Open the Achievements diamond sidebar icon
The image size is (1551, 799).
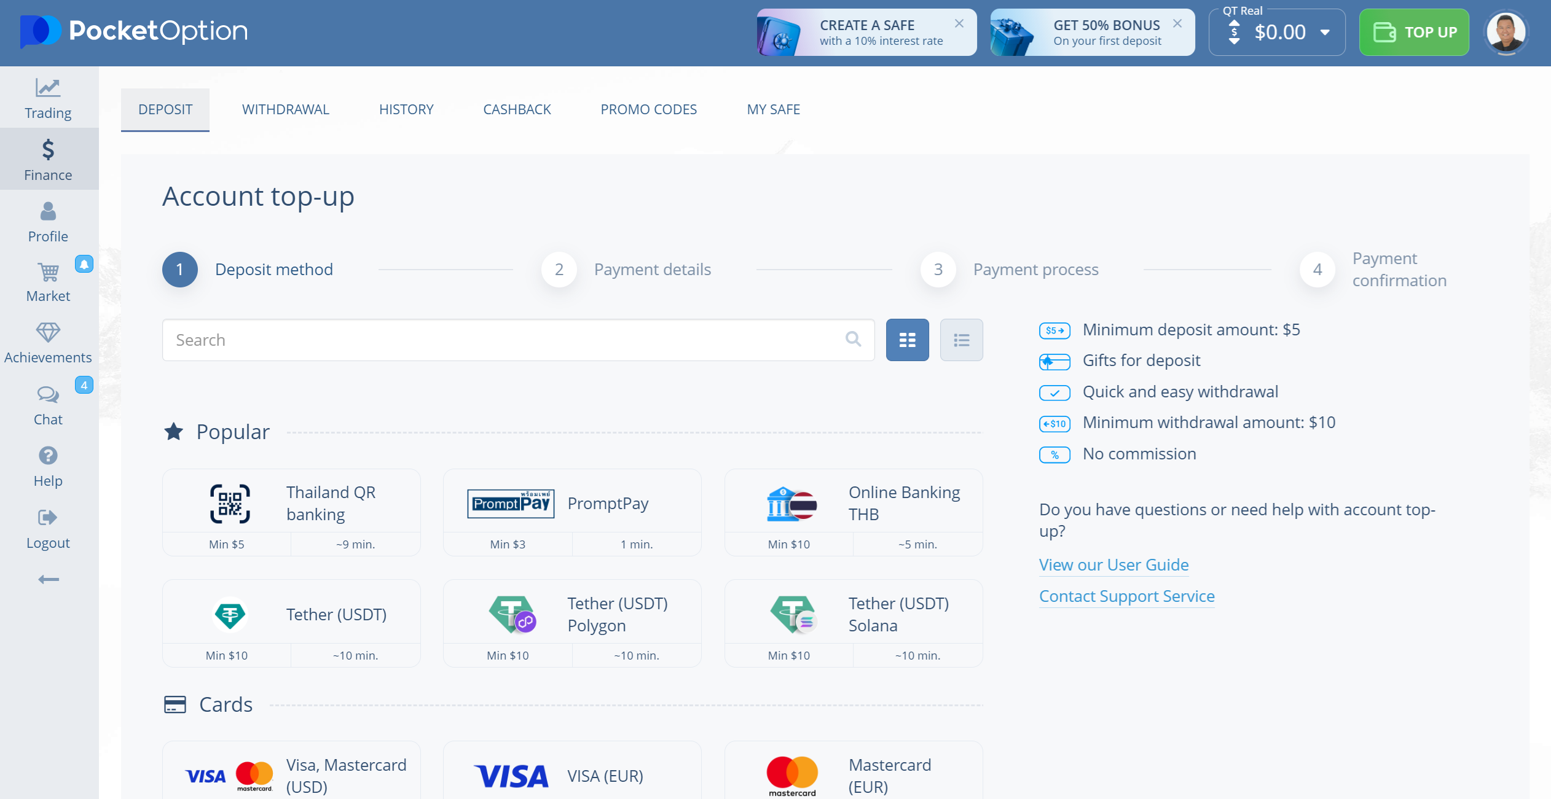point(48,332)
